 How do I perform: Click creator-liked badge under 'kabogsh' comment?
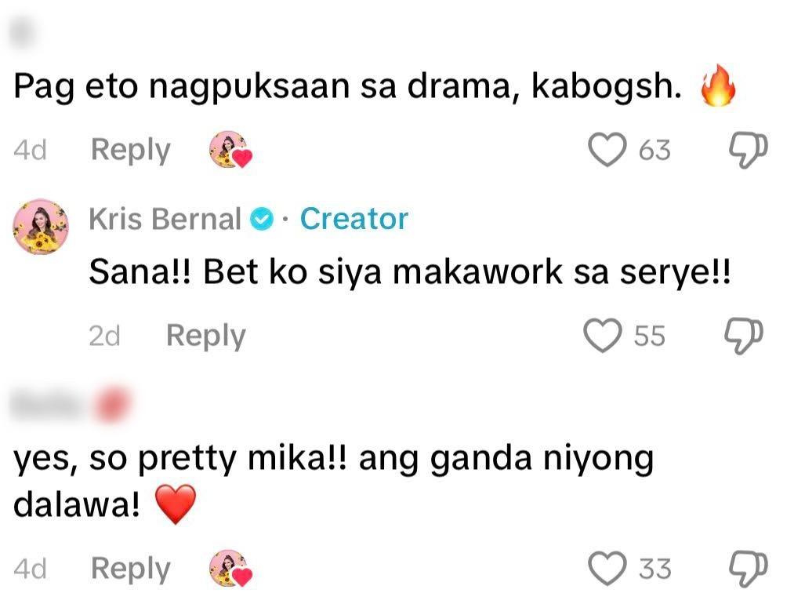click(x=231, y=150)
